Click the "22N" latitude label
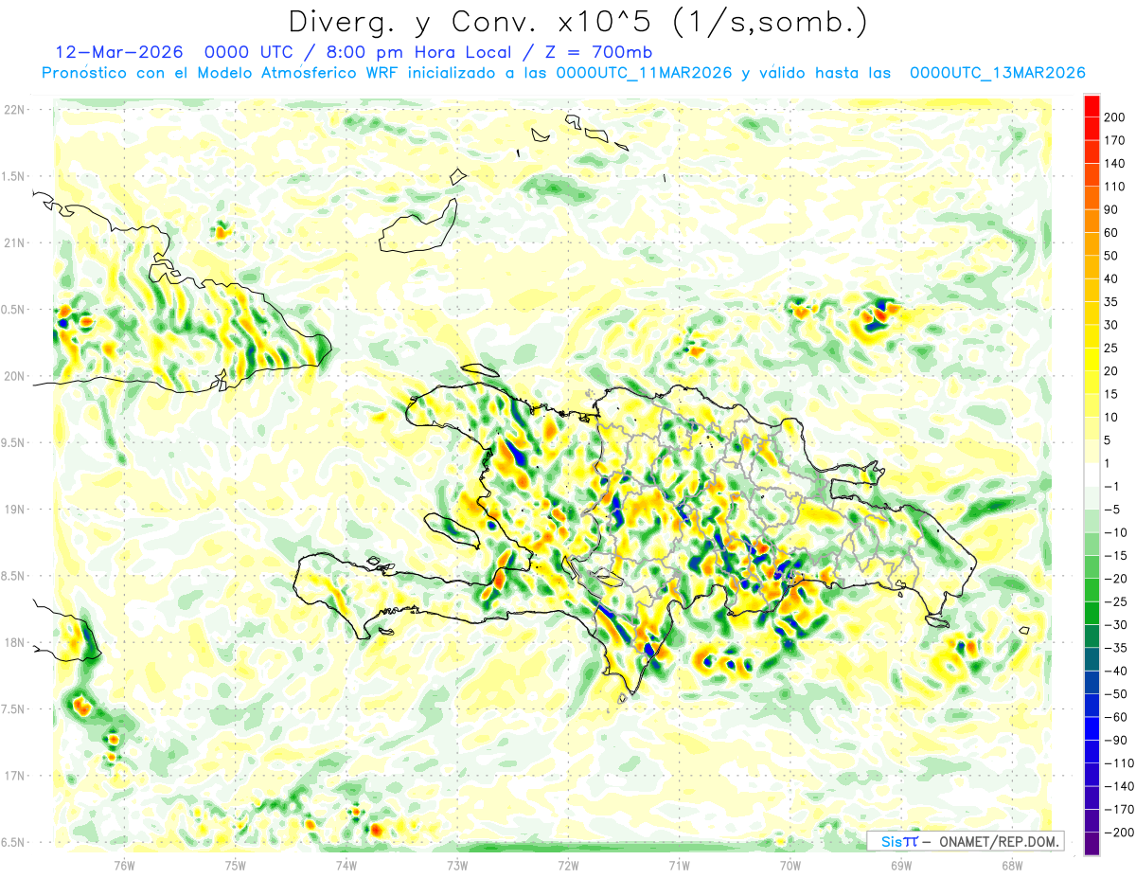Image resolution: width=1136 pixels, height=878 pixels. click(x=14, y=110)
